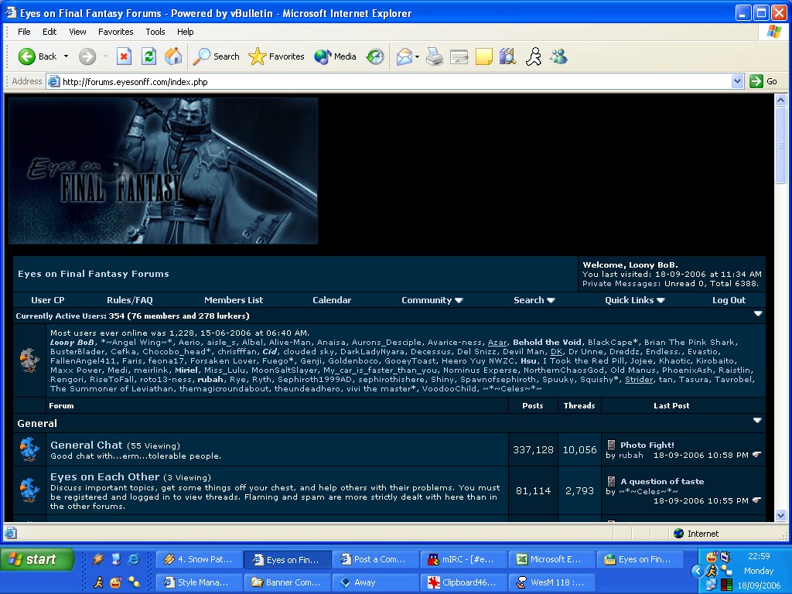Switch to the Post a Comment taskbar window
The height and width of the screenshot is (594, 792).
(x=377, y=560)
